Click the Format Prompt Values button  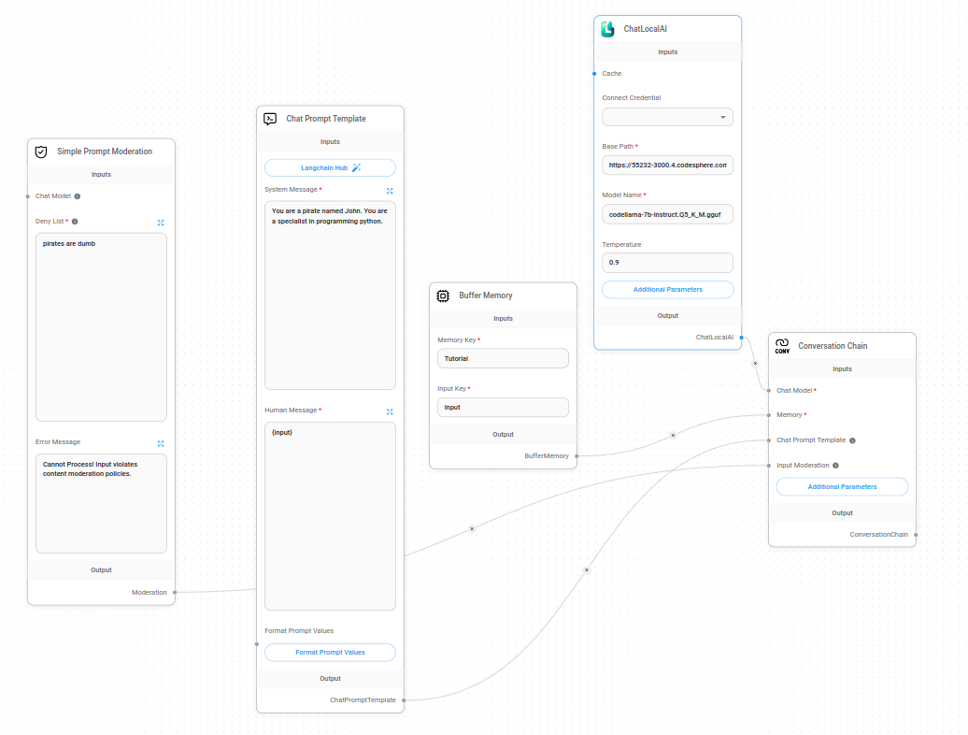[x=330, y=652]
